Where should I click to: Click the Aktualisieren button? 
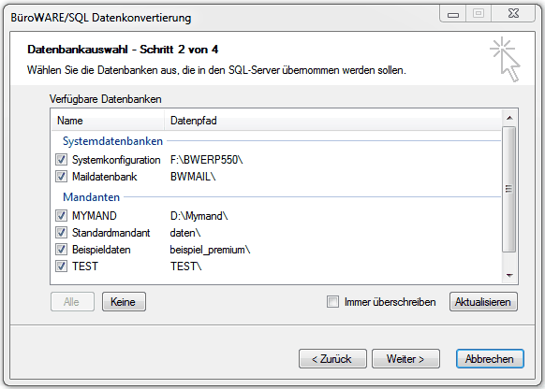[x=483, y=301]
